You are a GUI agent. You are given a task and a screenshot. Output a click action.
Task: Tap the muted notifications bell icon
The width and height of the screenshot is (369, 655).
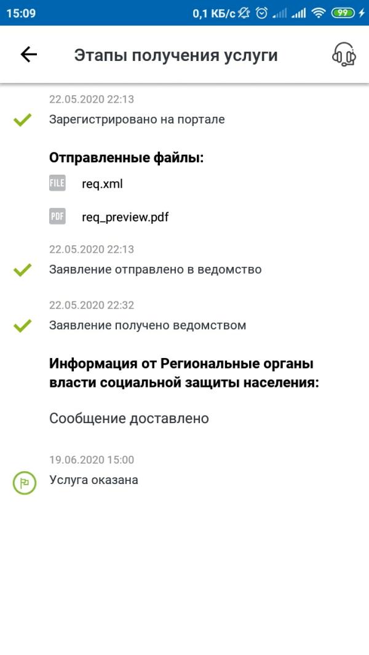click(245, 13)
